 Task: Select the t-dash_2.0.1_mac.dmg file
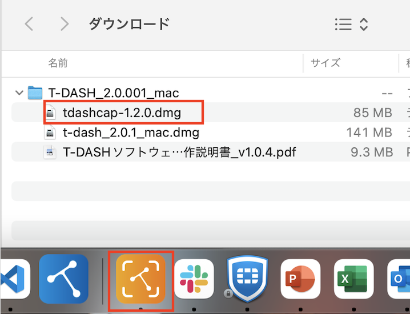pyautogui.click(x=131, y=132)
